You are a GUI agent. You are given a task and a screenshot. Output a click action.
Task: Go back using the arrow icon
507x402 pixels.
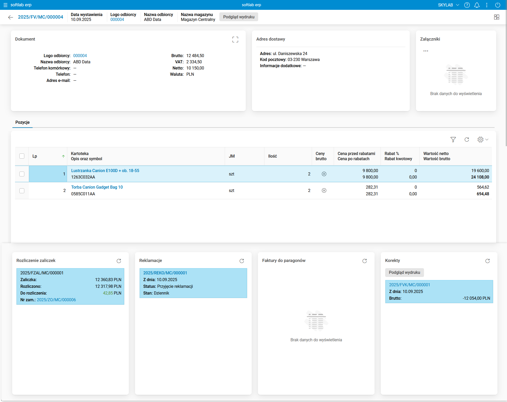click(10, 17)
